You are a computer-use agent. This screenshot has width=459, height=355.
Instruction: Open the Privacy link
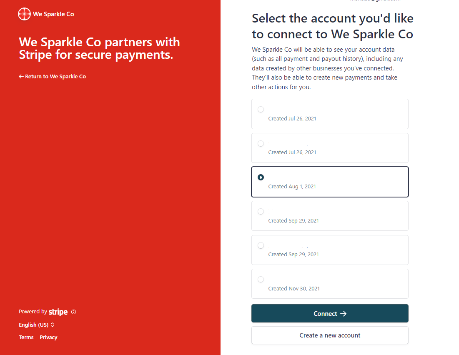48,337
